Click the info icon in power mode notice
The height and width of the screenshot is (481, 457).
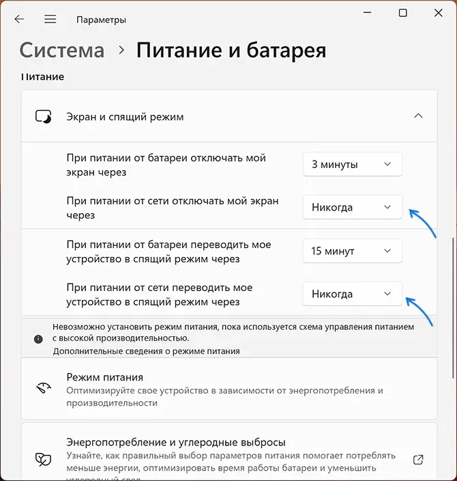click(x=38, y=339)
